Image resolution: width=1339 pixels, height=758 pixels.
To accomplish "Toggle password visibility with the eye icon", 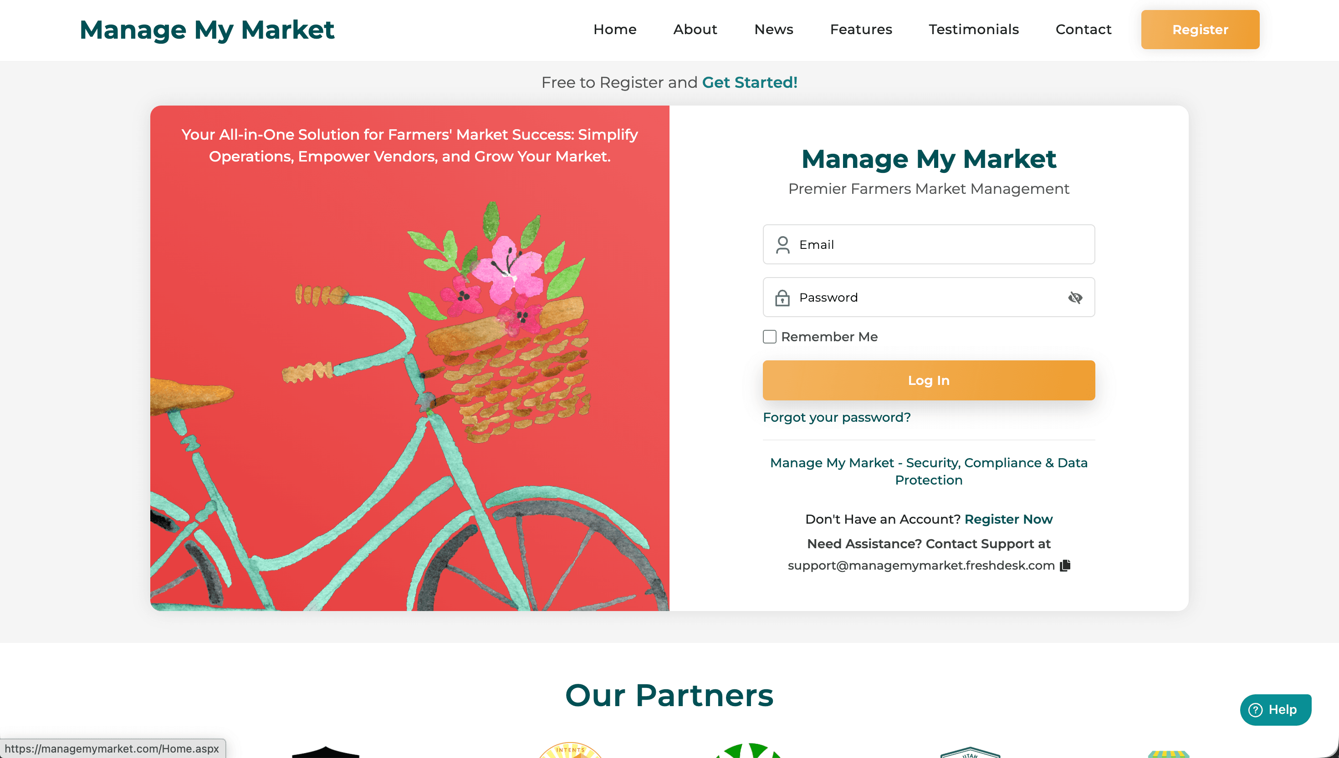I will (1074, 297).
